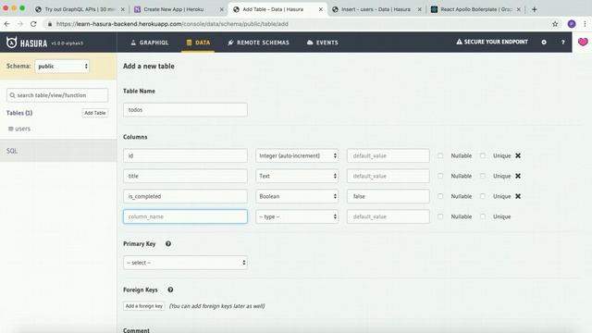Click the Primary Key help icon

tap(168, 244)
